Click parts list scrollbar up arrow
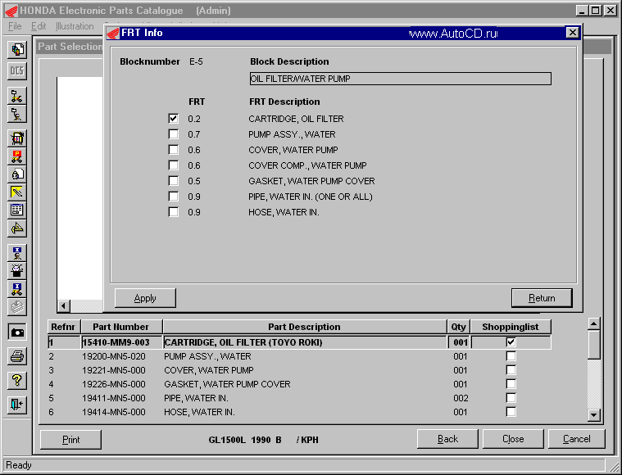Image resolution: width=622 pixels, height=475 pixels. (x=594, y=324)
